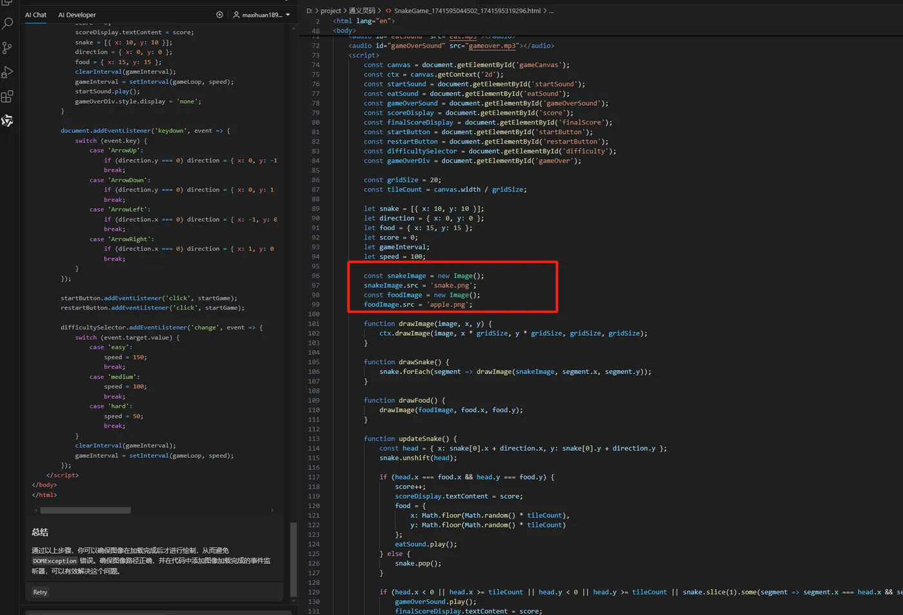
Task: Start a new chat with the plus icon
Action: coord(219,15)
